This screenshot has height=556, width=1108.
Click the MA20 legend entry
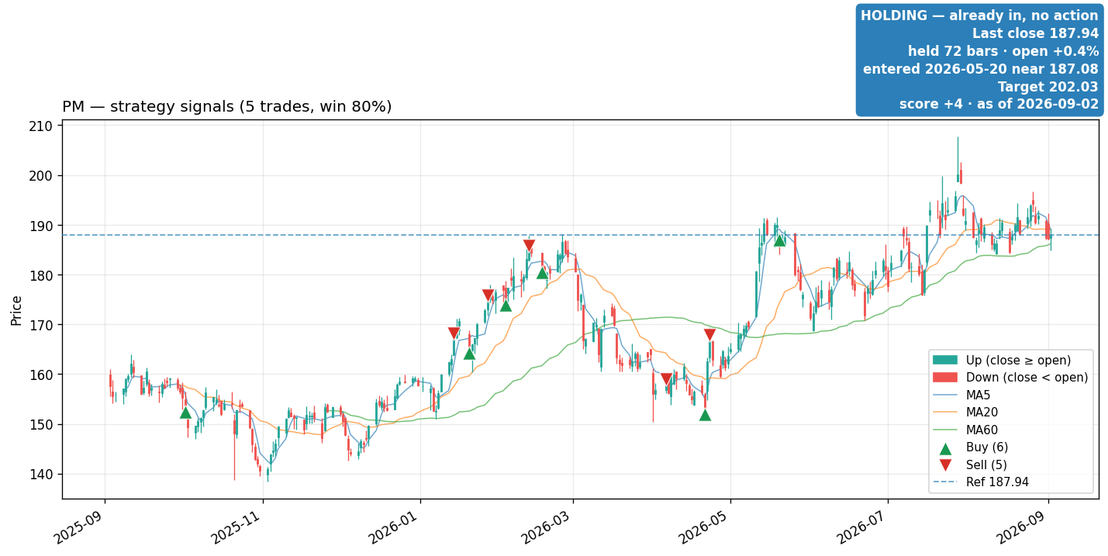968,413
